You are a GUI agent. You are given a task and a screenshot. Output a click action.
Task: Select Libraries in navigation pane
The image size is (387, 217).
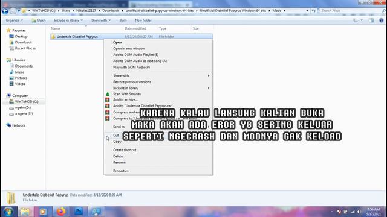(x=16, y=60)
